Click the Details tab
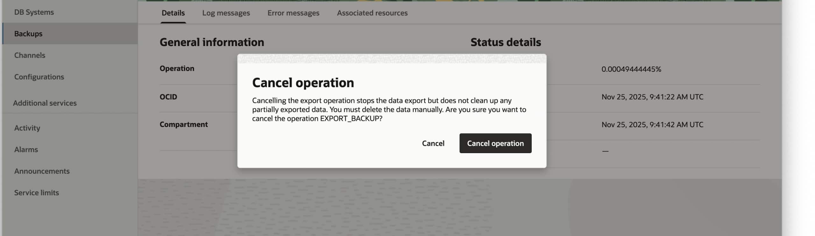 tap(173, 13)
